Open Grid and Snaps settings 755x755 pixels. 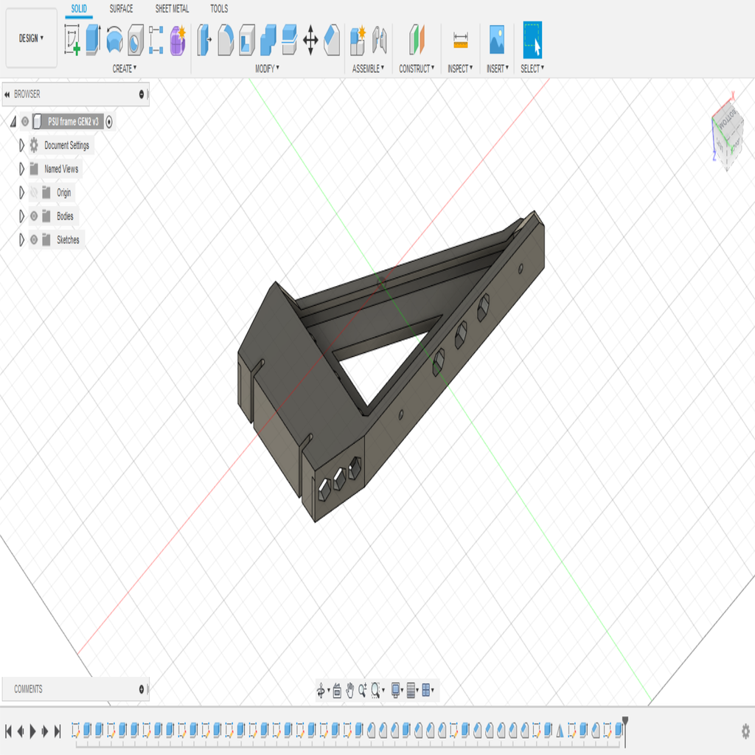(411, 692)
